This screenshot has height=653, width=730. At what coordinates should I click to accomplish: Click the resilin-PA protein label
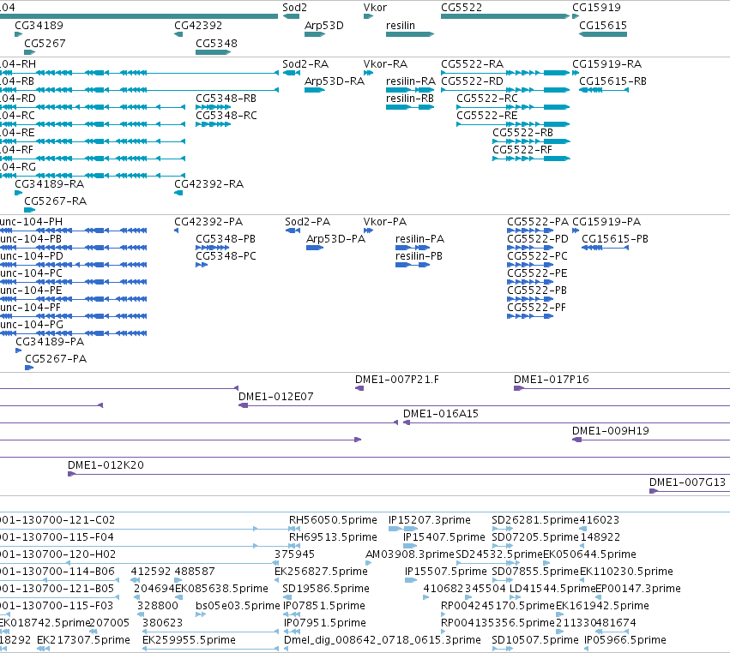[420, 238]
